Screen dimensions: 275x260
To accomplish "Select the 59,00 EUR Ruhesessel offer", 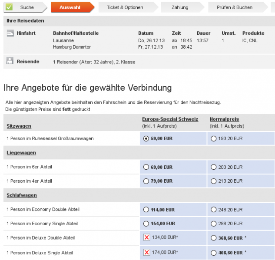I will tap(146, 138).
